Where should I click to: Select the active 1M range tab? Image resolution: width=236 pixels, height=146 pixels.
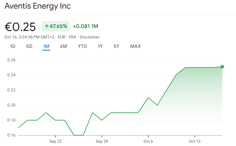click(46, 46)
